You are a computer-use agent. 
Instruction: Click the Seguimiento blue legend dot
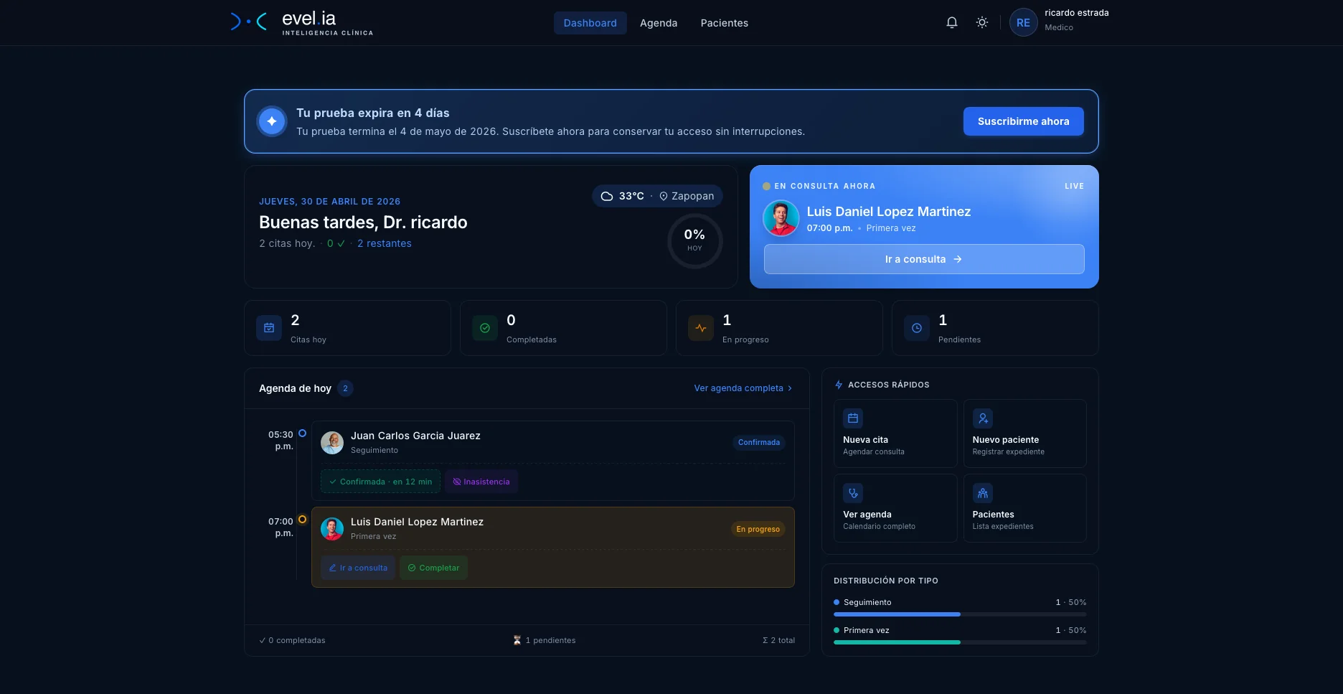pyautogui.click(x=837, y=602)
